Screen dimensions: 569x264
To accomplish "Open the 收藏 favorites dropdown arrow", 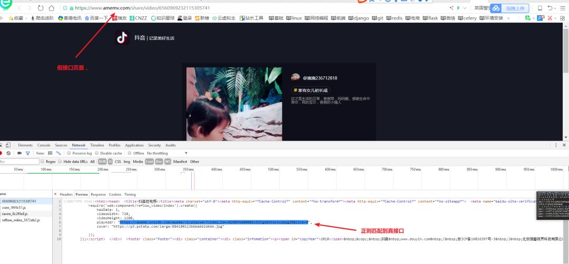I will tap(26, 18).
